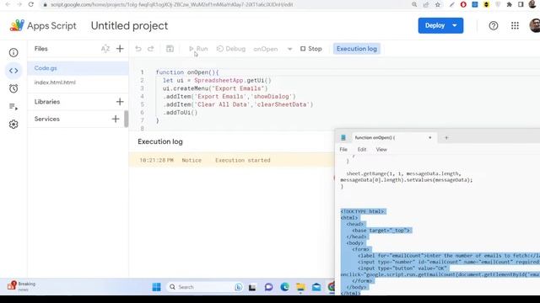This screenshot has width=540, height=303.
Task: Click the browser address bar URL
Action: [171, 5]
